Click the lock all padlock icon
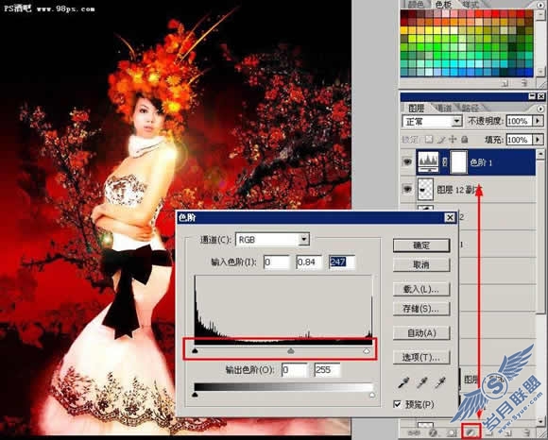This screenshot has width=548, height=440. click(x=465, y=140)
